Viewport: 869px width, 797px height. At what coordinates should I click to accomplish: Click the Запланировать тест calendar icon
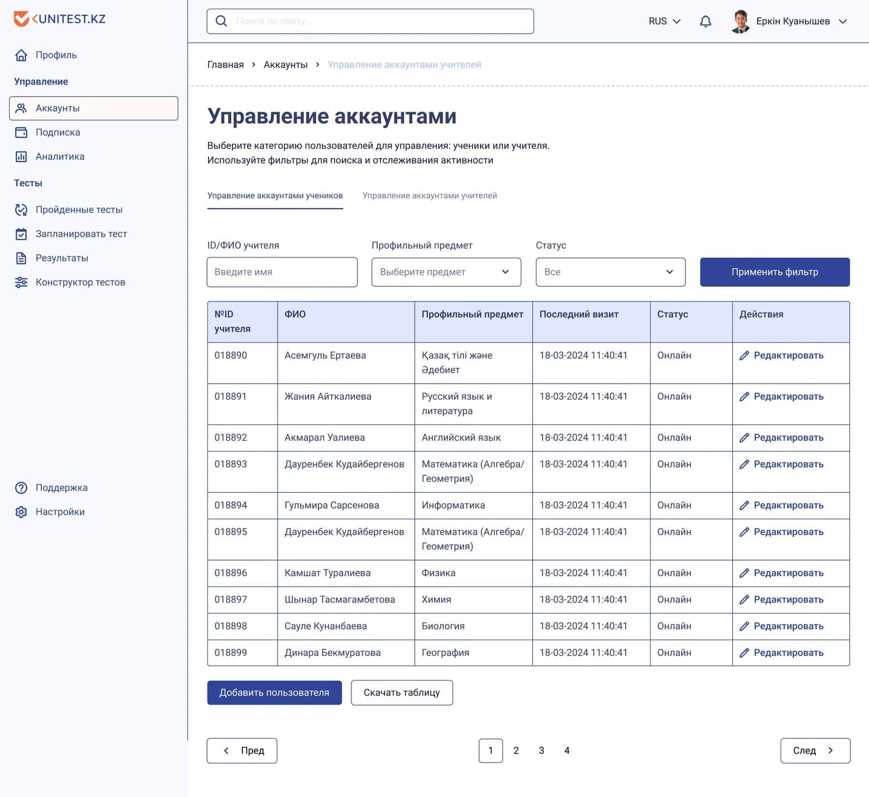(x=21, y=234)
